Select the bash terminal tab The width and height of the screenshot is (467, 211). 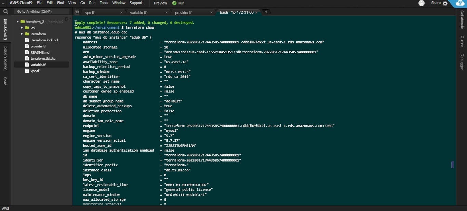coord(237,12)
